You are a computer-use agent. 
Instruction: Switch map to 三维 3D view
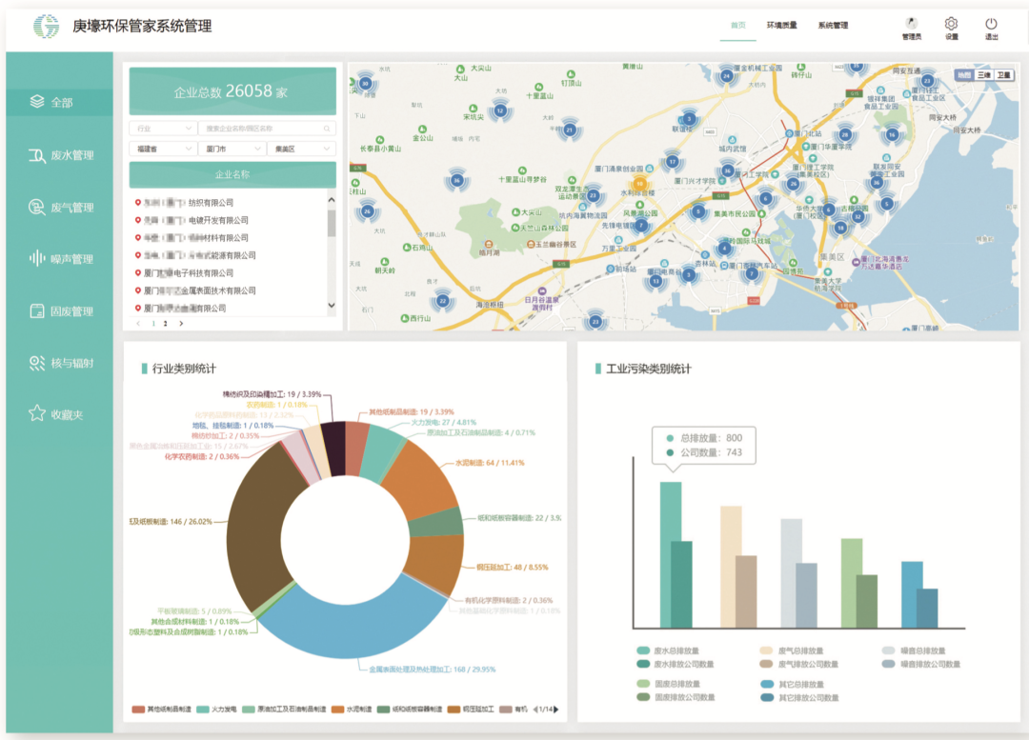[x=982, y=74]
